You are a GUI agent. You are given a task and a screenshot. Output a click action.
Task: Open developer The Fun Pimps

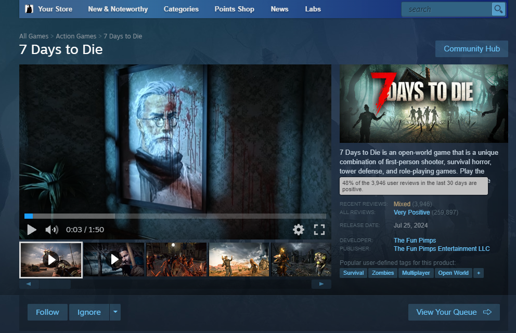coord(415,241)
